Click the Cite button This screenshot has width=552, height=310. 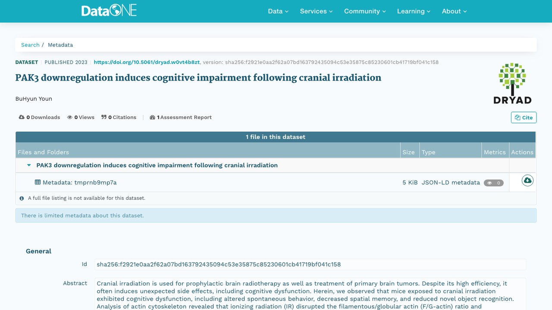tap(524, 118)
